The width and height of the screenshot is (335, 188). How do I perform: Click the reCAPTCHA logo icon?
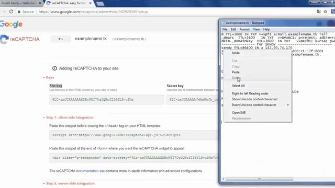click(x=4, y=40)
